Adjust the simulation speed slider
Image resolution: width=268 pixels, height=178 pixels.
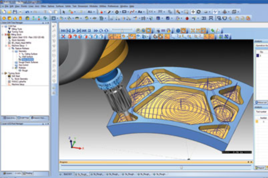click(121, 30)
